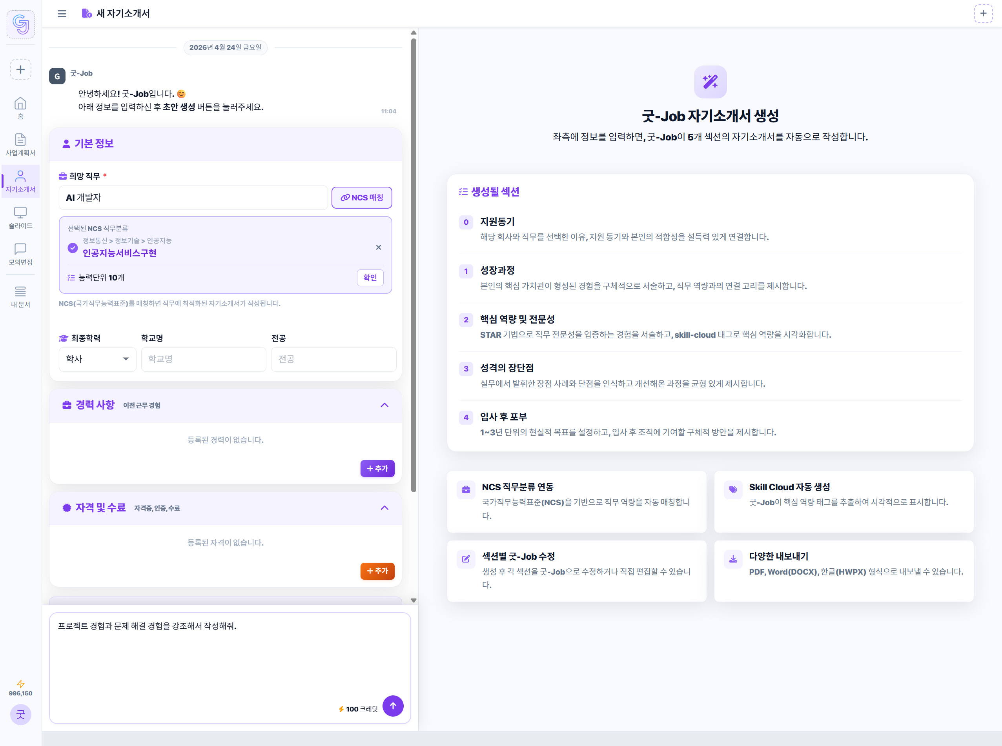Remove the selected 인공지능서비스구현 NCS classification
Viewport: 1002px width, 746px height.
[x=378, y=247]
